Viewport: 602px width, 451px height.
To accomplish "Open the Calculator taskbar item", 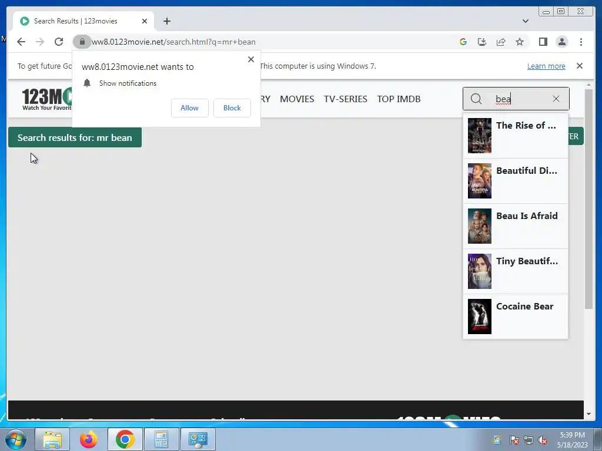I will [161, 439].
